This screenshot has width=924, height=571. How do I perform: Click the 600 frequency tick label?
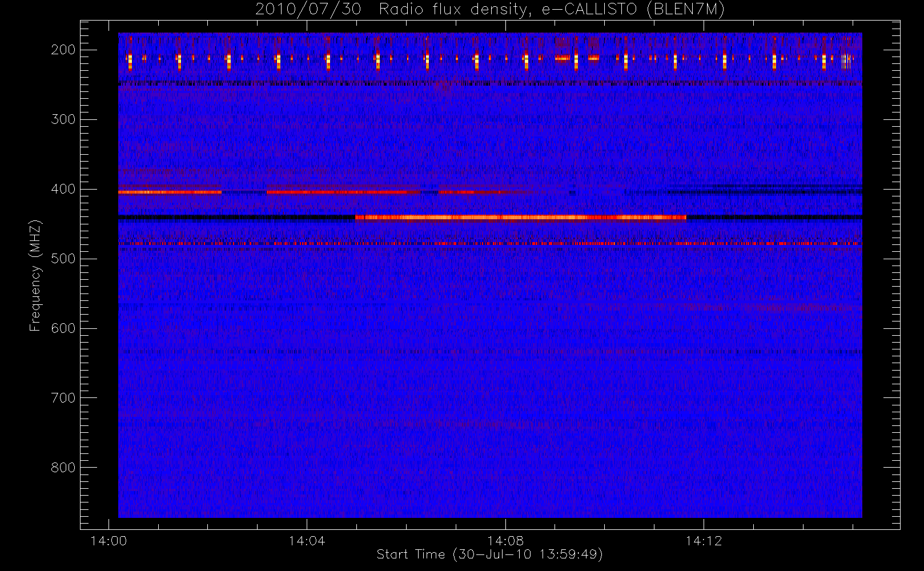[x=63, y=328]
